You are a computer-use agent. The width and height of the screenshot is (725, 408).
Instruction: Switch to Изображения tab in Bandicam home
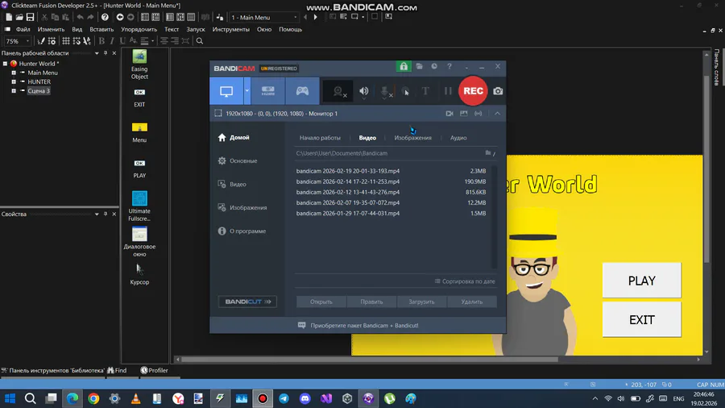413,138
